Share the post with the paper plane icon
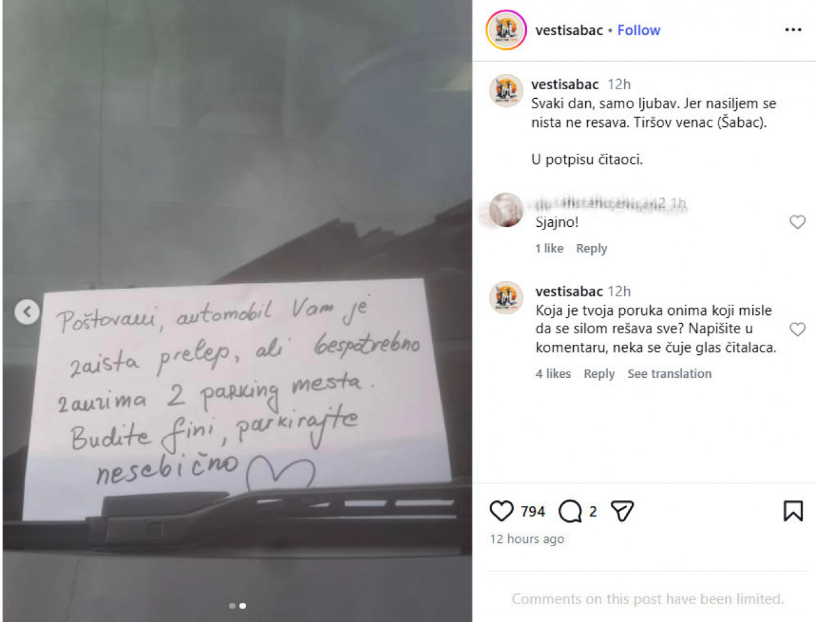The width and height of the screenshot is (816, 622). 622,511
